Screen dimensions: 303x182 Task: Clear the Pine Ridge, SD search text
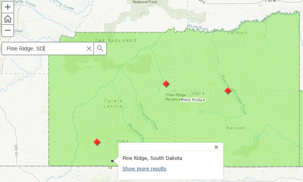(x=89, y=49)
